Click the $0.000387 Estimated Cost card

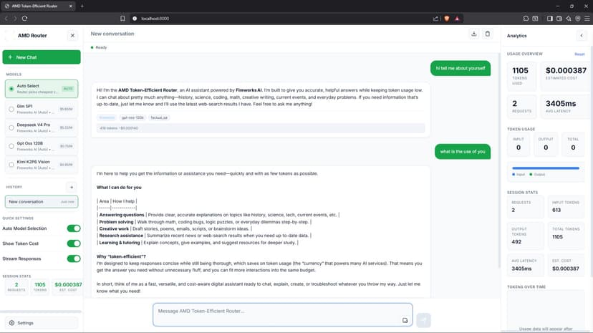566,77
